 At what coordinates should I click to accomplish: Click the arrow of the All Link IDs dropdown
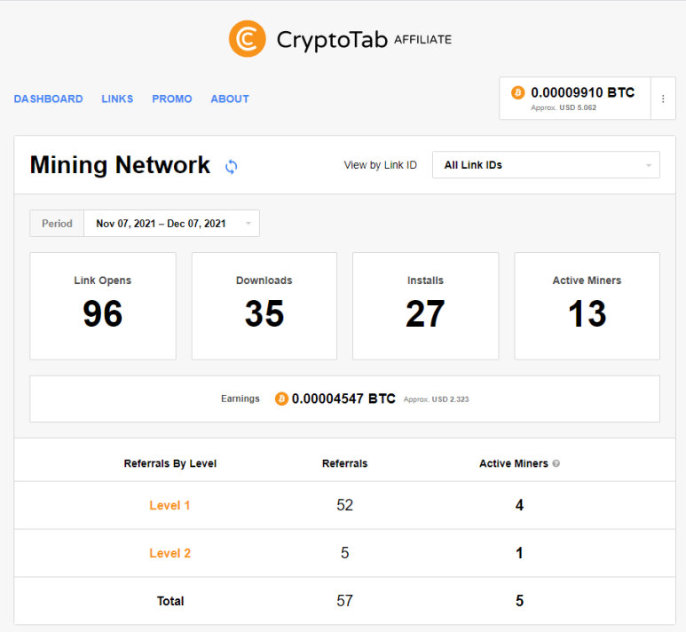[x=649, y=165]
